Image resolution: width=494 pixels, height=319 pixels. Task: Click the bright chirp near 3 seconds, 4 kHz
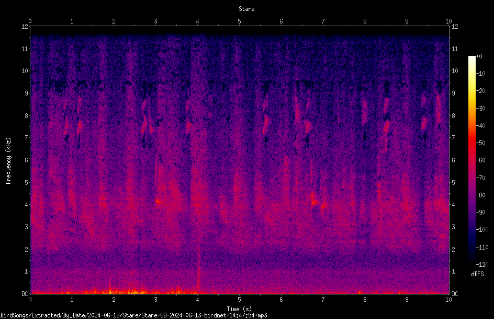tap(159, 201)
